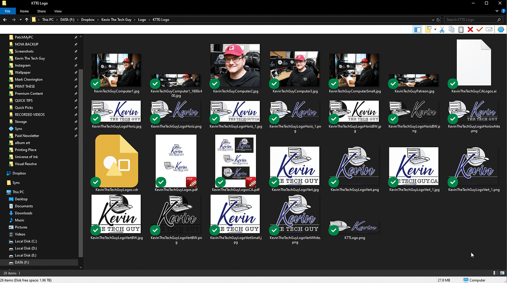Click the folder options toolbar icon
The image size is (507, 283).
tap(428, 30)
